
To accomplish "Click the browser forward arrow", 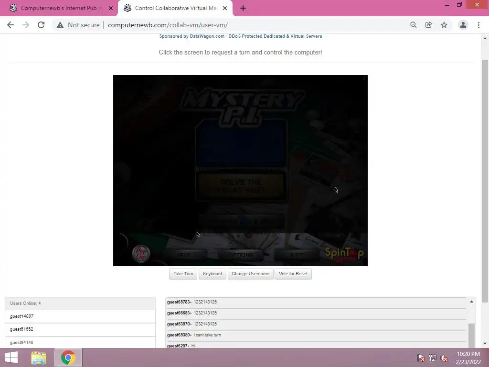I will pos(26,25).
